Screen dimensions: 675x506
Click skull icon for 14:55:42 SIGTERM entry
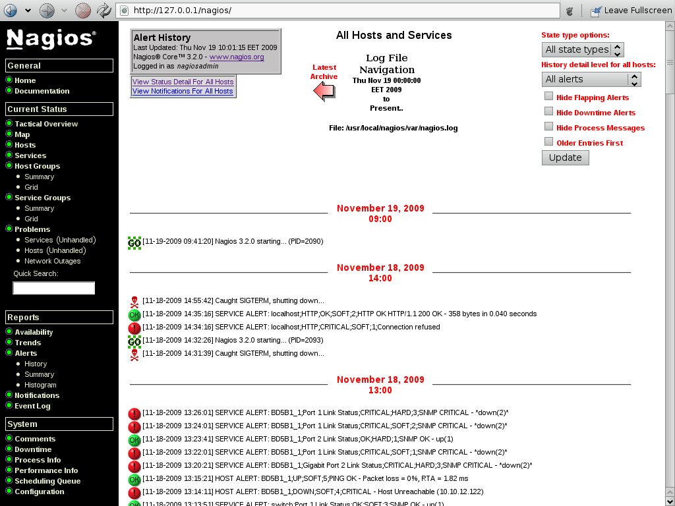tap(134, 302)
